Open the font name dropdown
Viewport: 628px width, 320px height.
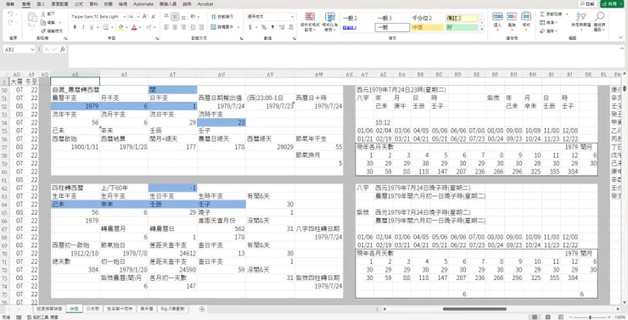point(125,17)
